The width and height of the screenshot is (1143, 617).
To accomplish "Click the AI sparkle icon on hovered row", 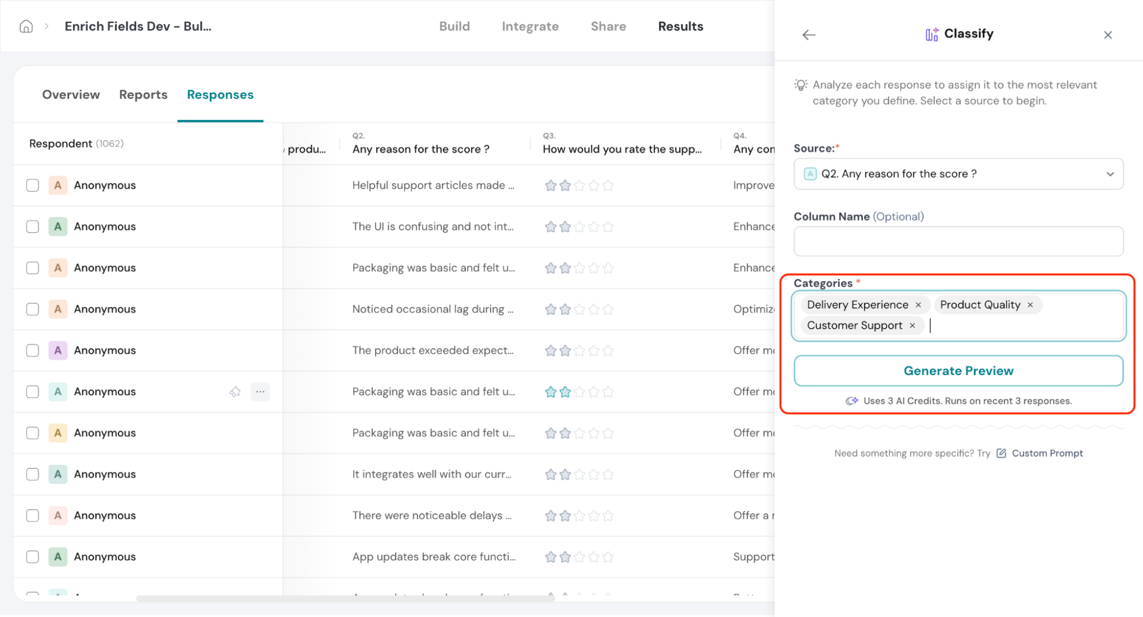I will point(235,392).
